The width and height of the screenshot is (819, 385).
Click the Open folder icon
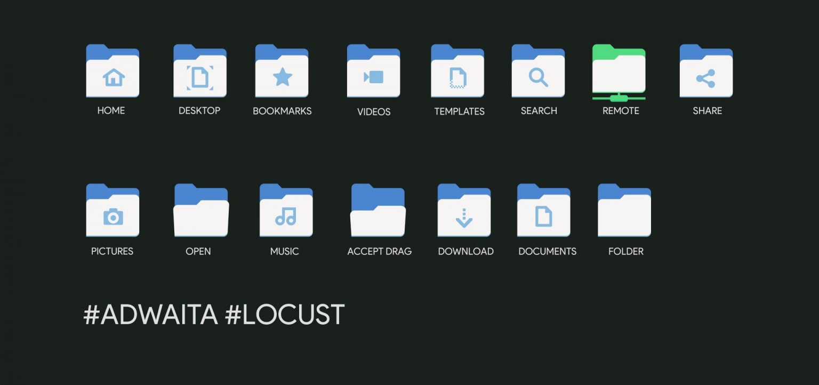pos(200,211)
